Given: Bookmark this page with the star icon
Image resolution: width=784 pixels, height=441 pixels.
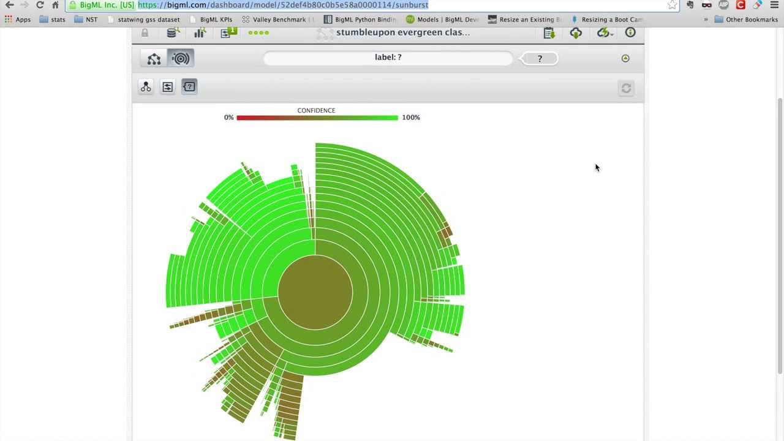Looking at the screenshot, I should tap(673, 5).
